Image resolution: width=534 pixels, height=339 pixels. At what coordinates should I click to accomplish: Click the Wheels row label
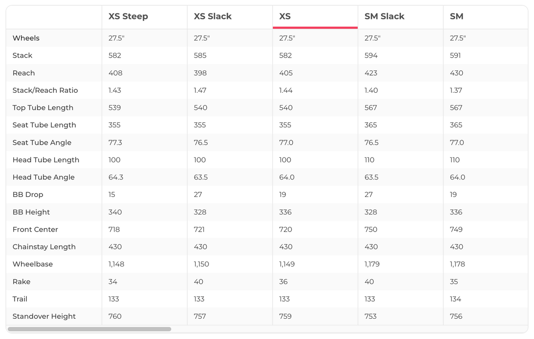coord(26,38)
